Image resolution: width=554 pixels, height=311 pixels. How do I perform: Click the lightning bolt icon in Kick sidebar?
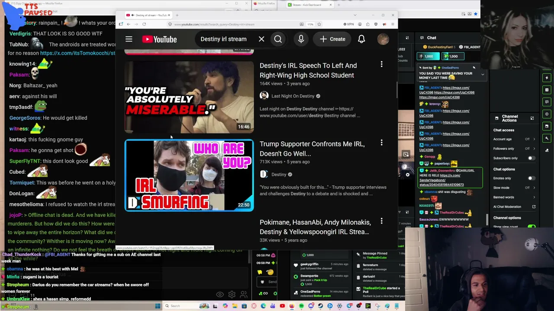click(547, 78)
